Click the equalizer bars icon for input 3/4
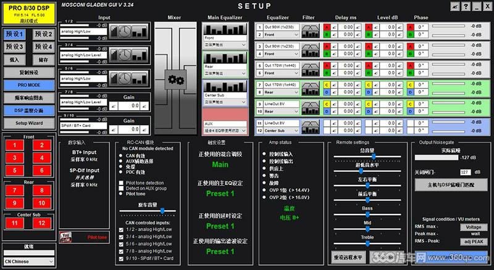 pyautogui.click(x=140, y=55)
